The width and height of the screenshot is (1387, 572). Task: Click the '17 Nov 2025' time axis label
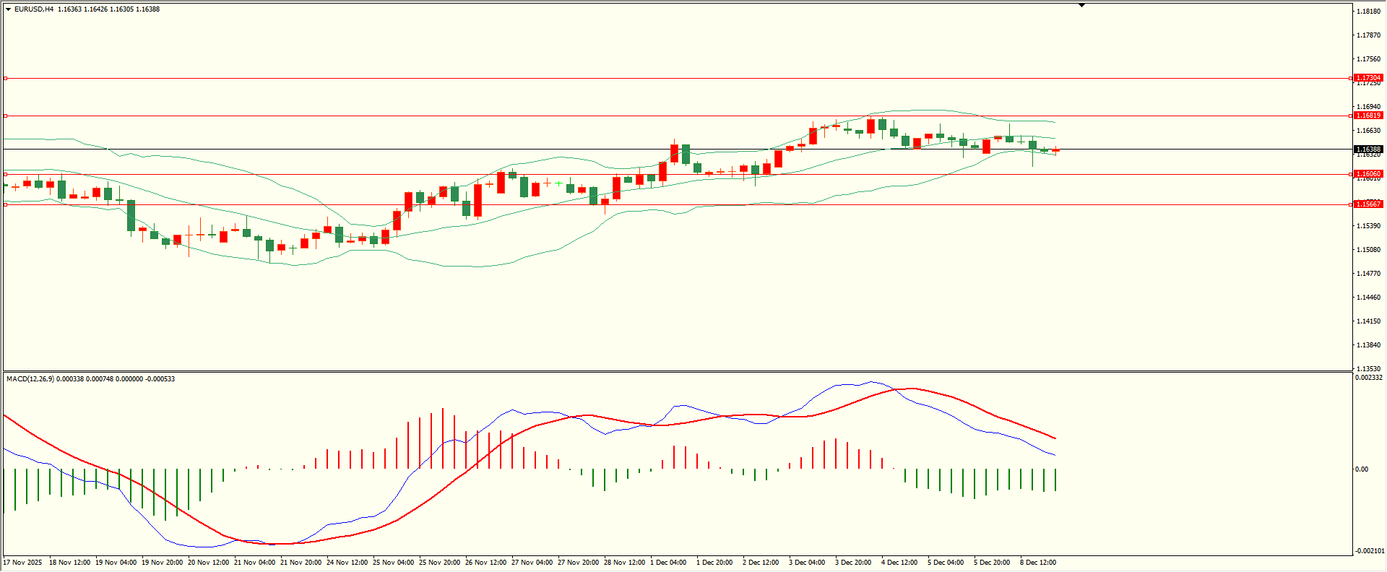point(23,562)
